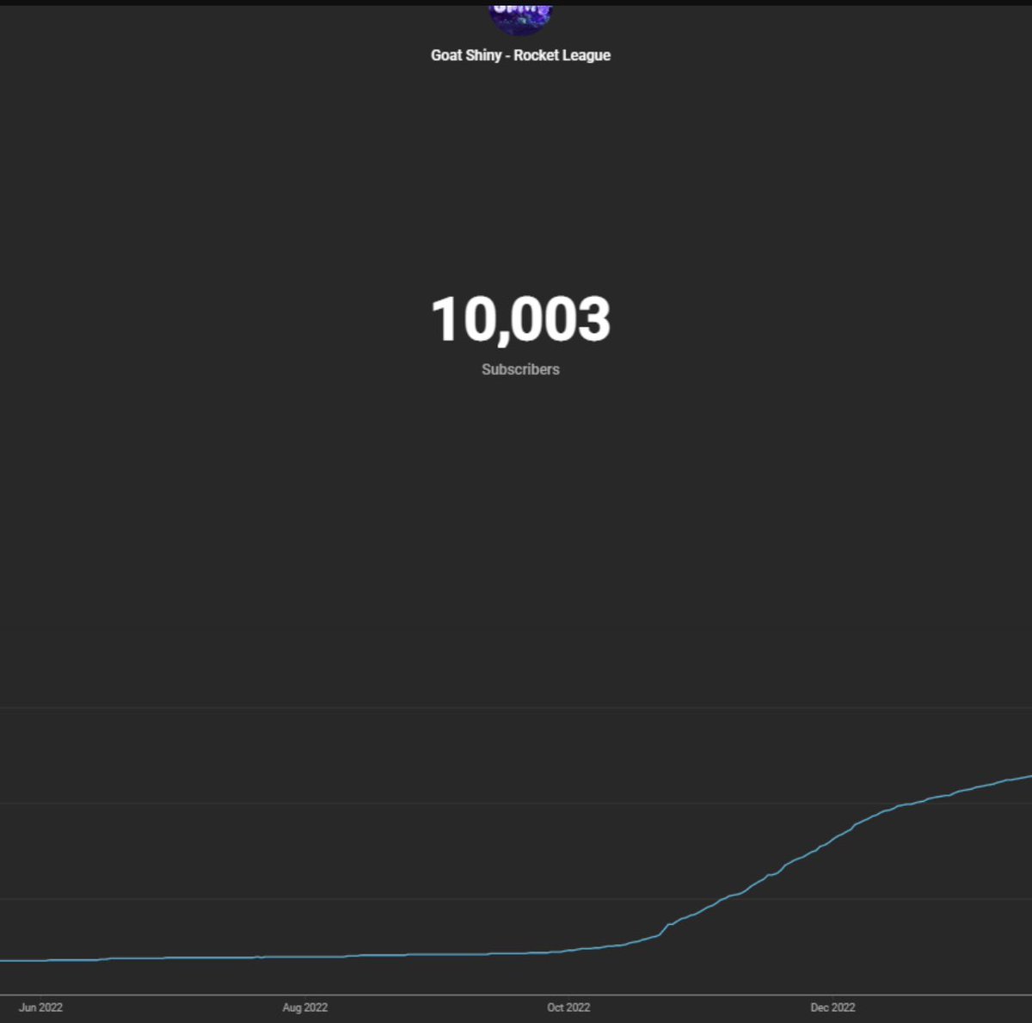The height and width of the screenshot is (1023, 1032).
Task: Click the 10,003 subscriber count
Action: (x=520, y=320)
